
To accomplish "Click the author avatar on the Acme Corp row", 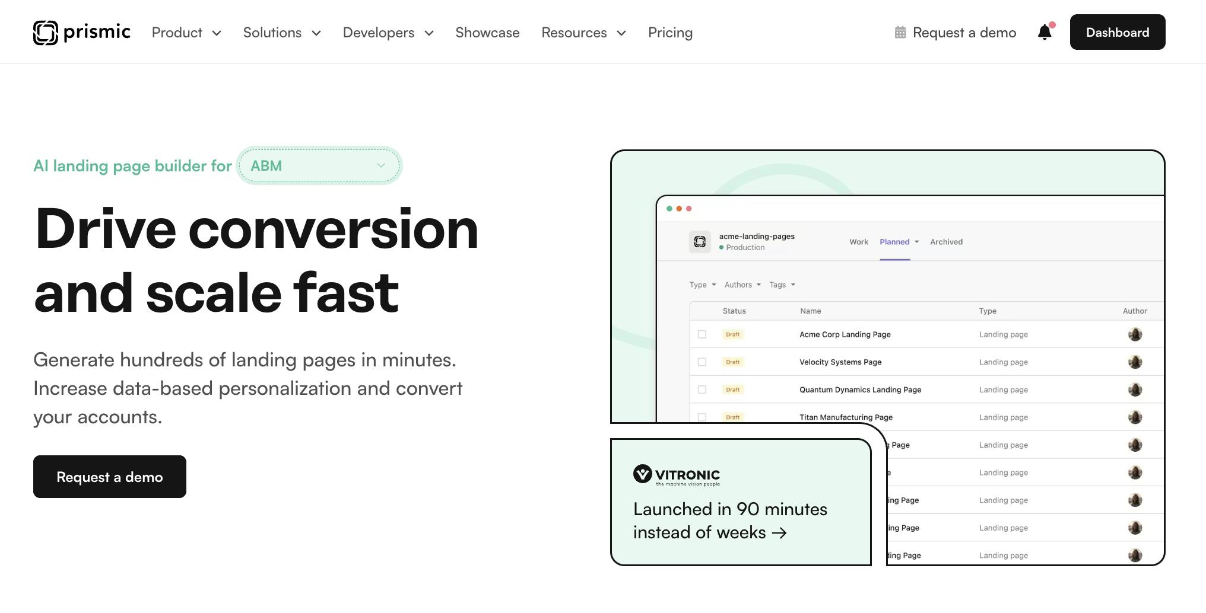I will 1135,334.
